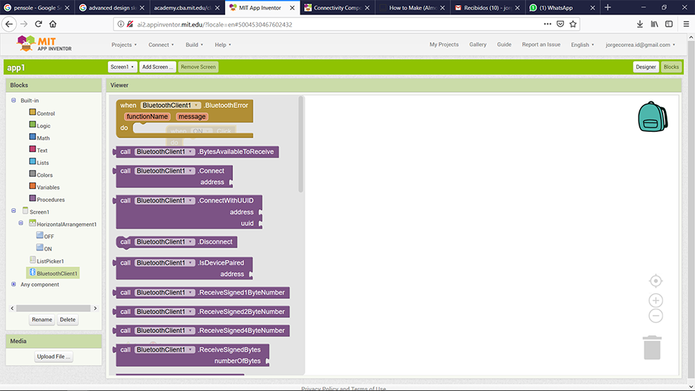This screenshot has width=695, height=391.
Task: Click the blocks flyout vertical scrollbar
Action: [x=300, y=145]
